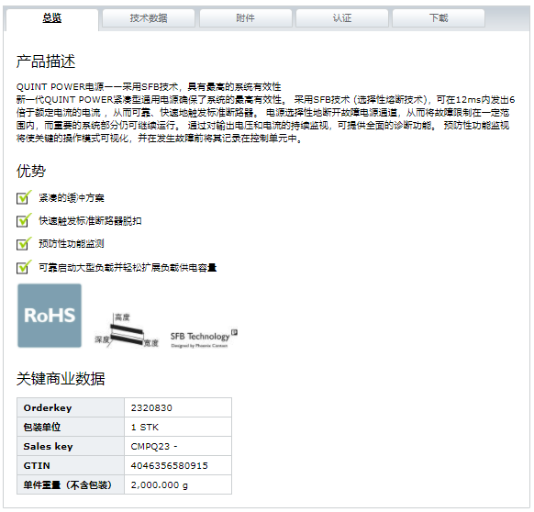
Task: Click the checkmark beside 快速触发标准断路器脱扣
Action: [24, 220]
